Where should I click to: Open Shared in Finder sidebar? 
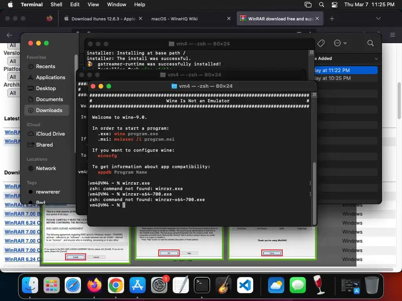point(44,145)
